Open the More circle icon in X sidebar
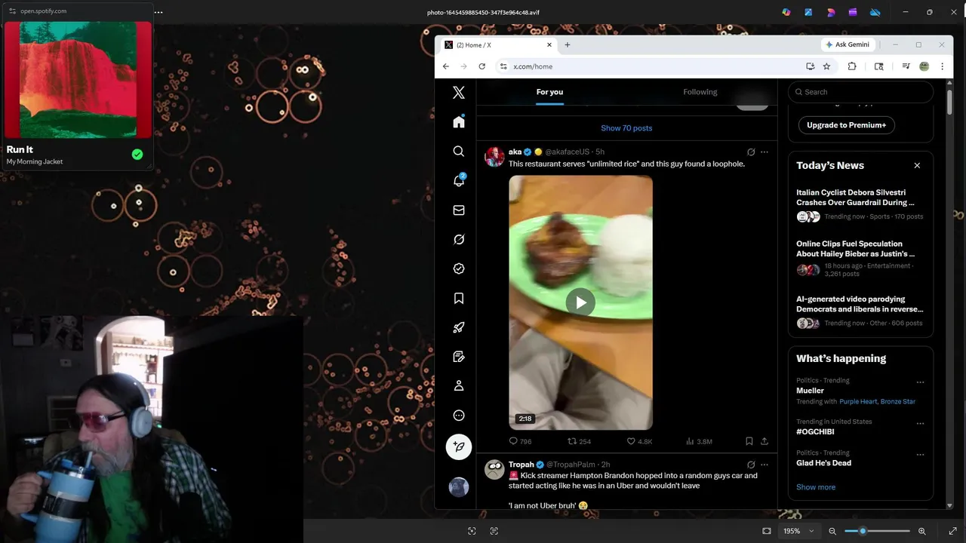 click(459, 416)
